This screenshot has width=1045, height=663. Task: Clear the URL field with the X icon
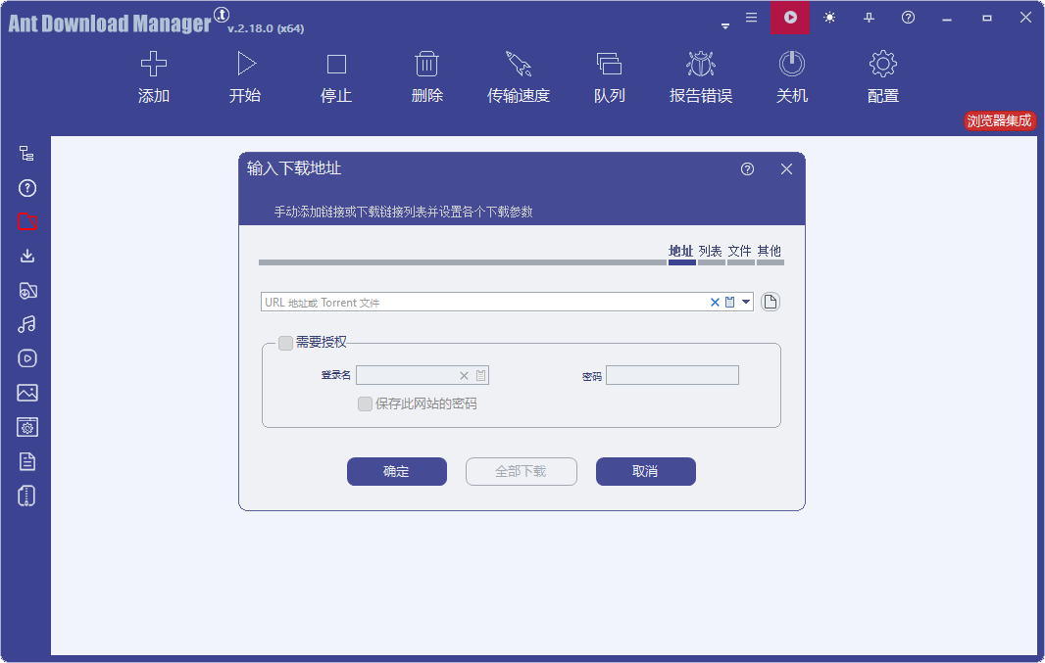(715, 303)
